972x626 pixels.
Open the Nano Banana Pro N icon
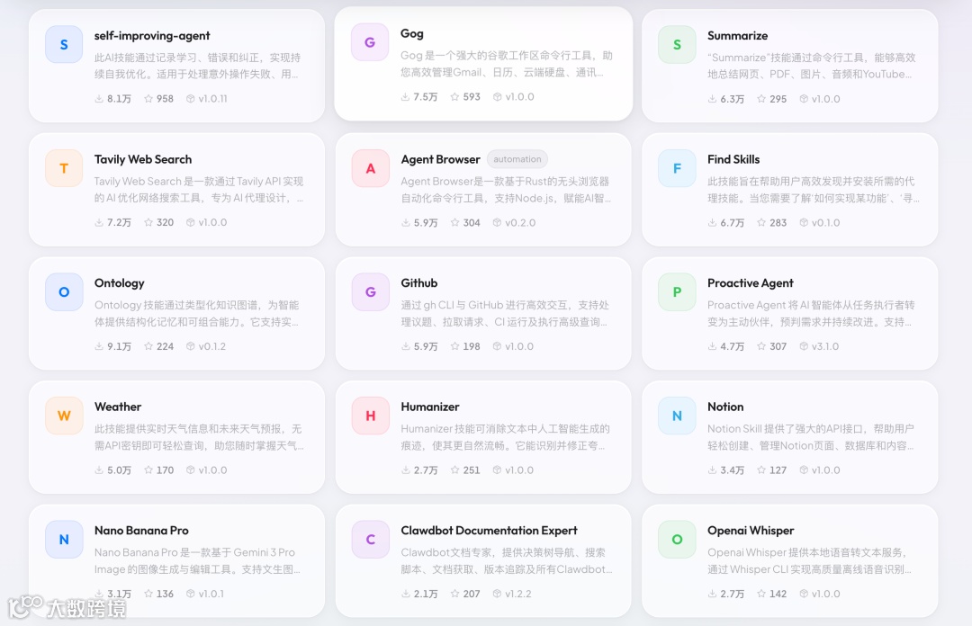[x=64, y=540]
